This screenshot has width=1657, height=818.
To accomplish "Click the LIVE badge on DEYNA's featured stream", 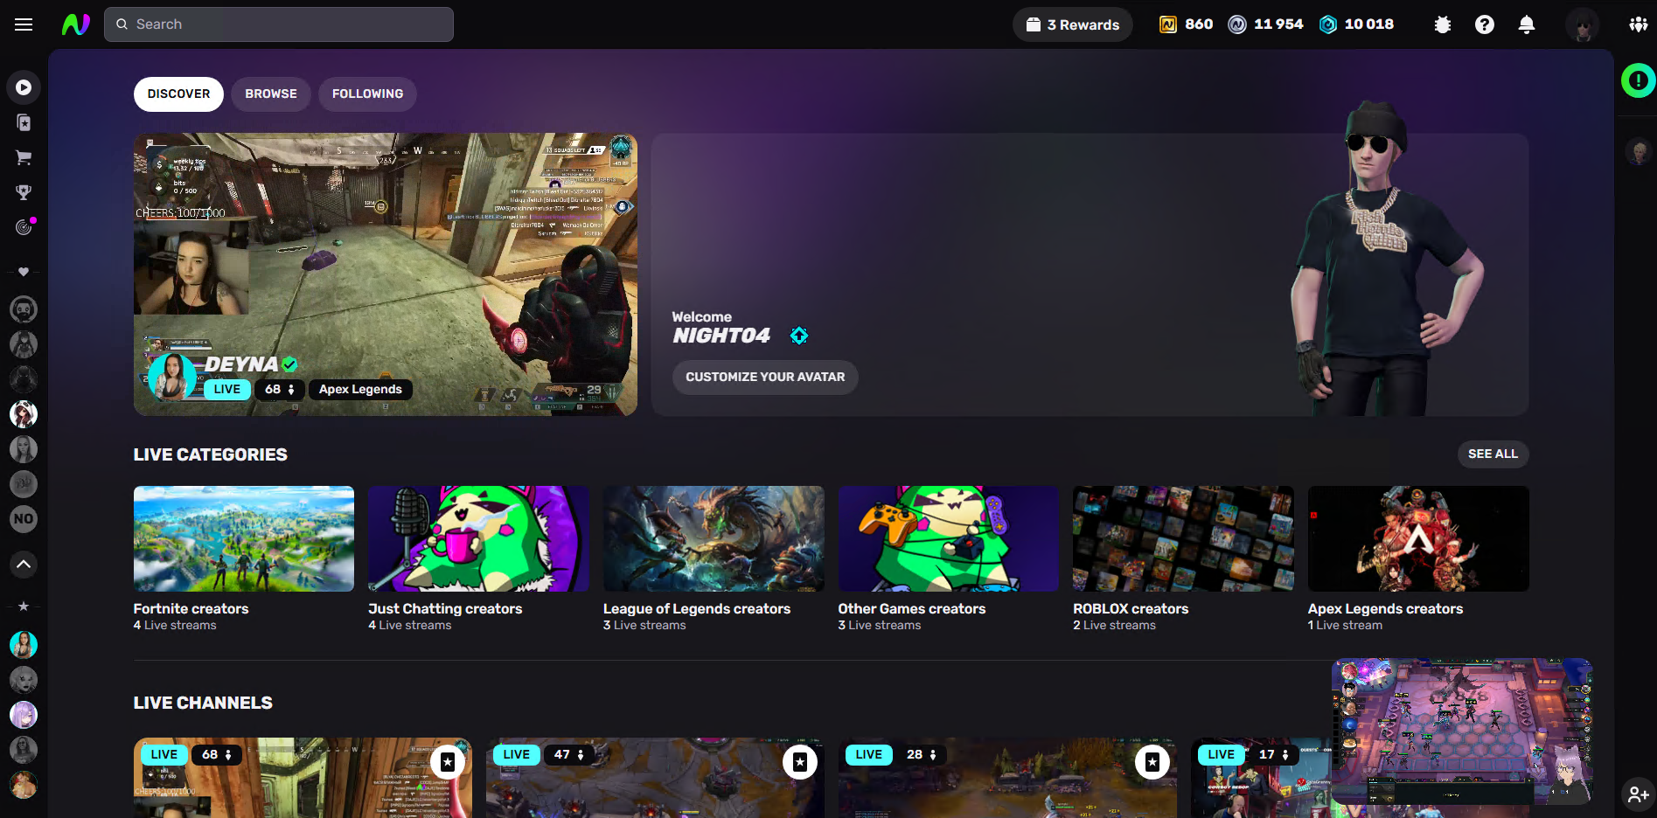I will pos(227,390).
